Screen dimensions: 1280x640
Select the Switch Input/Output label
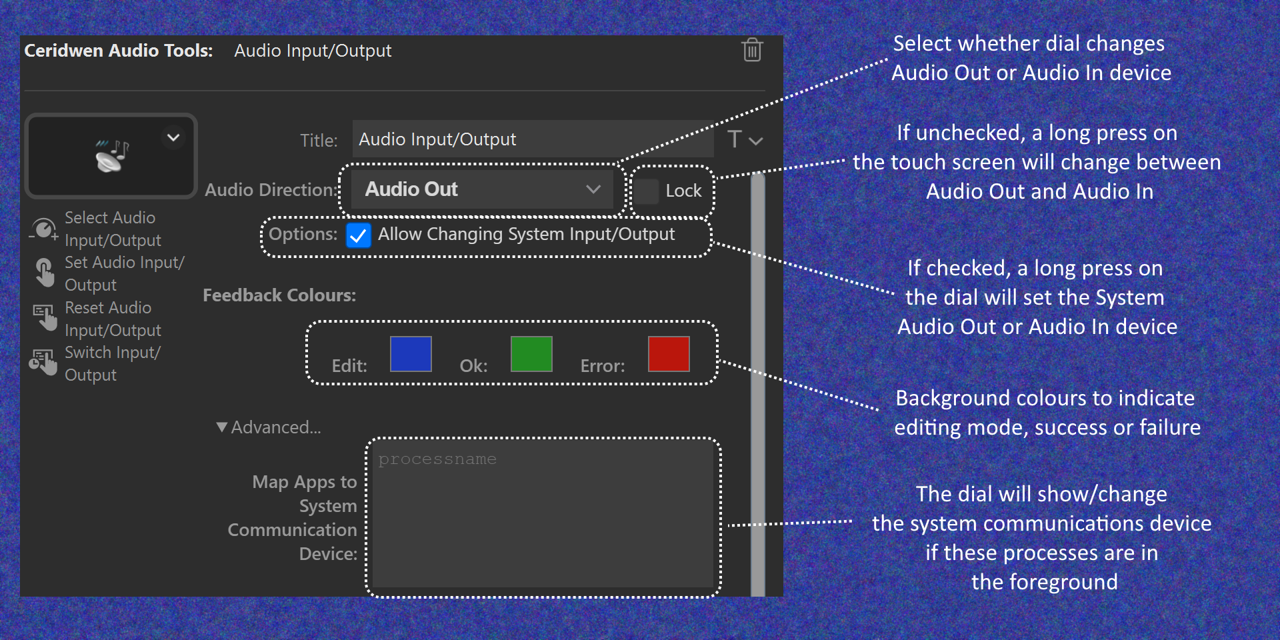click(x=112, y=363)
